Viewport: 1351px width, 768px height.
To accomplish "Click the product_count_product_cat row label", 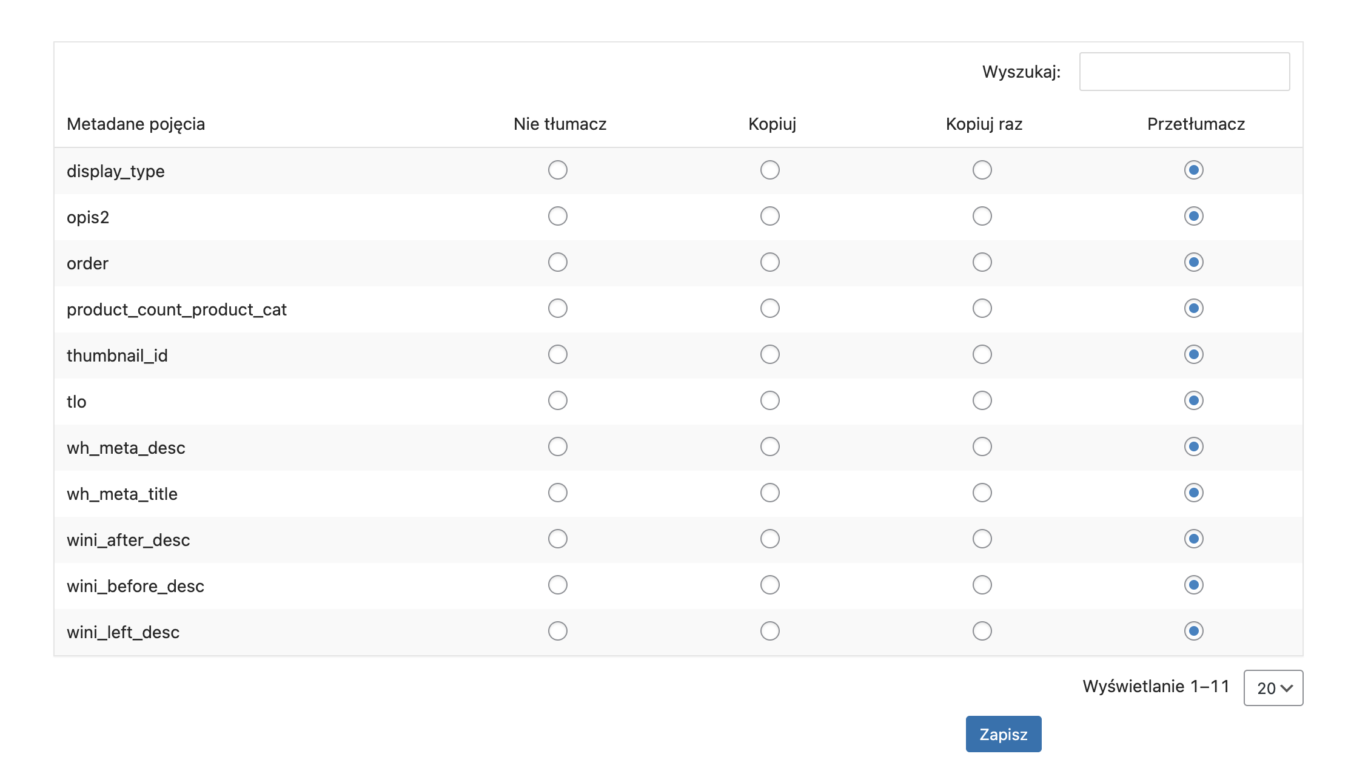I will pos(176,309).
